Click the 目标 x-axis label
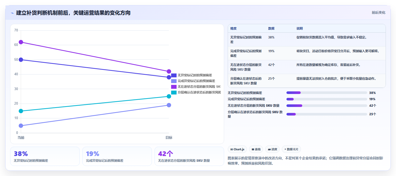This screenshot has height=176, width=396. point(169,138)
